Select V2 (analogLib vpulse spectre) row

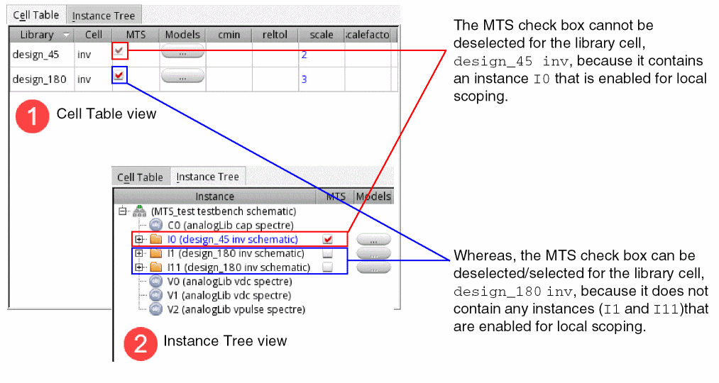236,309
